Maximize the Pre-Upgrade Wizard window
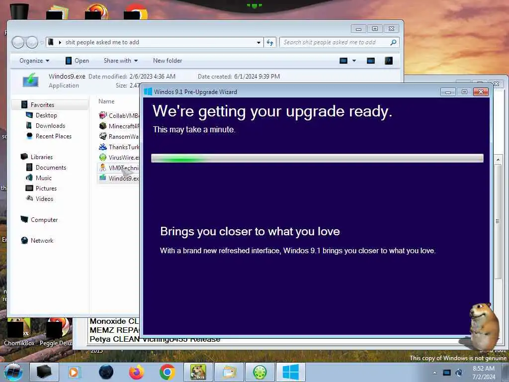This screenshot has height=382, width=509. coord(464,92)
